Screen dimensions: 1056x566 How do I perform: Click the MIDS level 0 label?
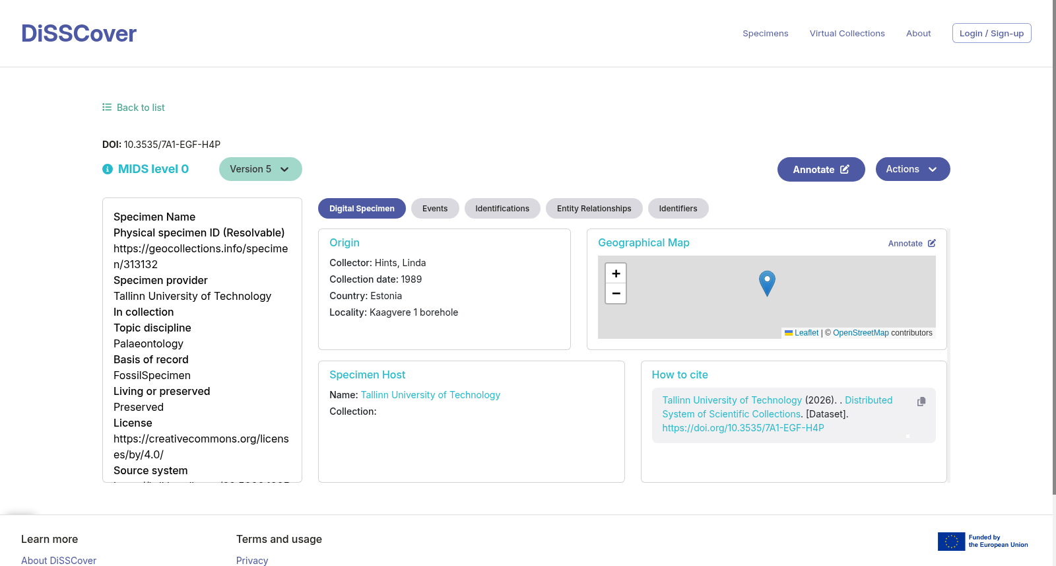[x=153, y=169]
